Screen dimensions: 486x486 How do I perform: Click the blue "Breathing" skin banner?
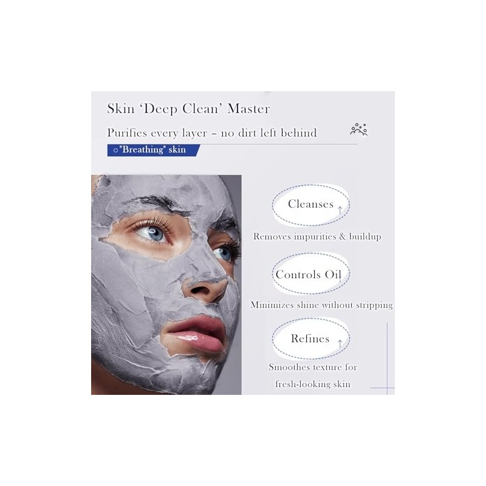click(154, 150)
